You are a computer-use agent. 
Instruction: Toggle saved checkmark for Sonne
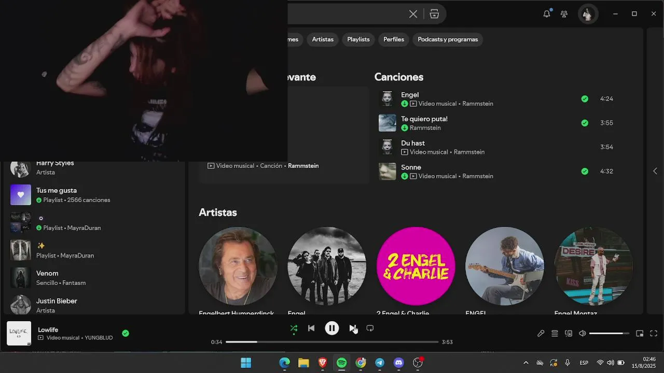click(x=585, y=171)
